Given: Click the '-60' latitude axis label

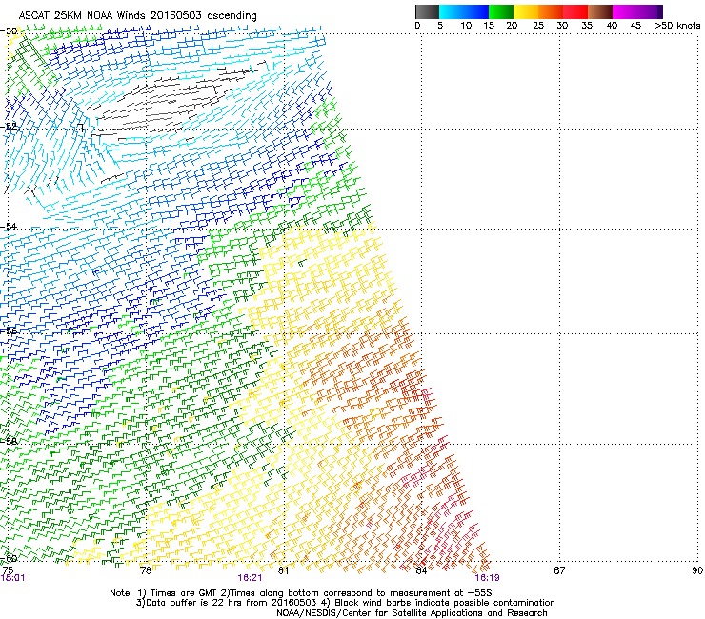Looking at the screenshot, I should (x=9, y=558).
